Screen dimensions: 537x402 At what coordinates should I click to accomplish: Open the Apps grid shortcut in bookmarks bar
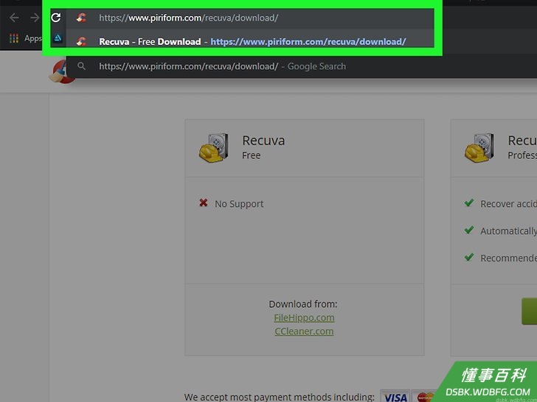tap(14, 38)
